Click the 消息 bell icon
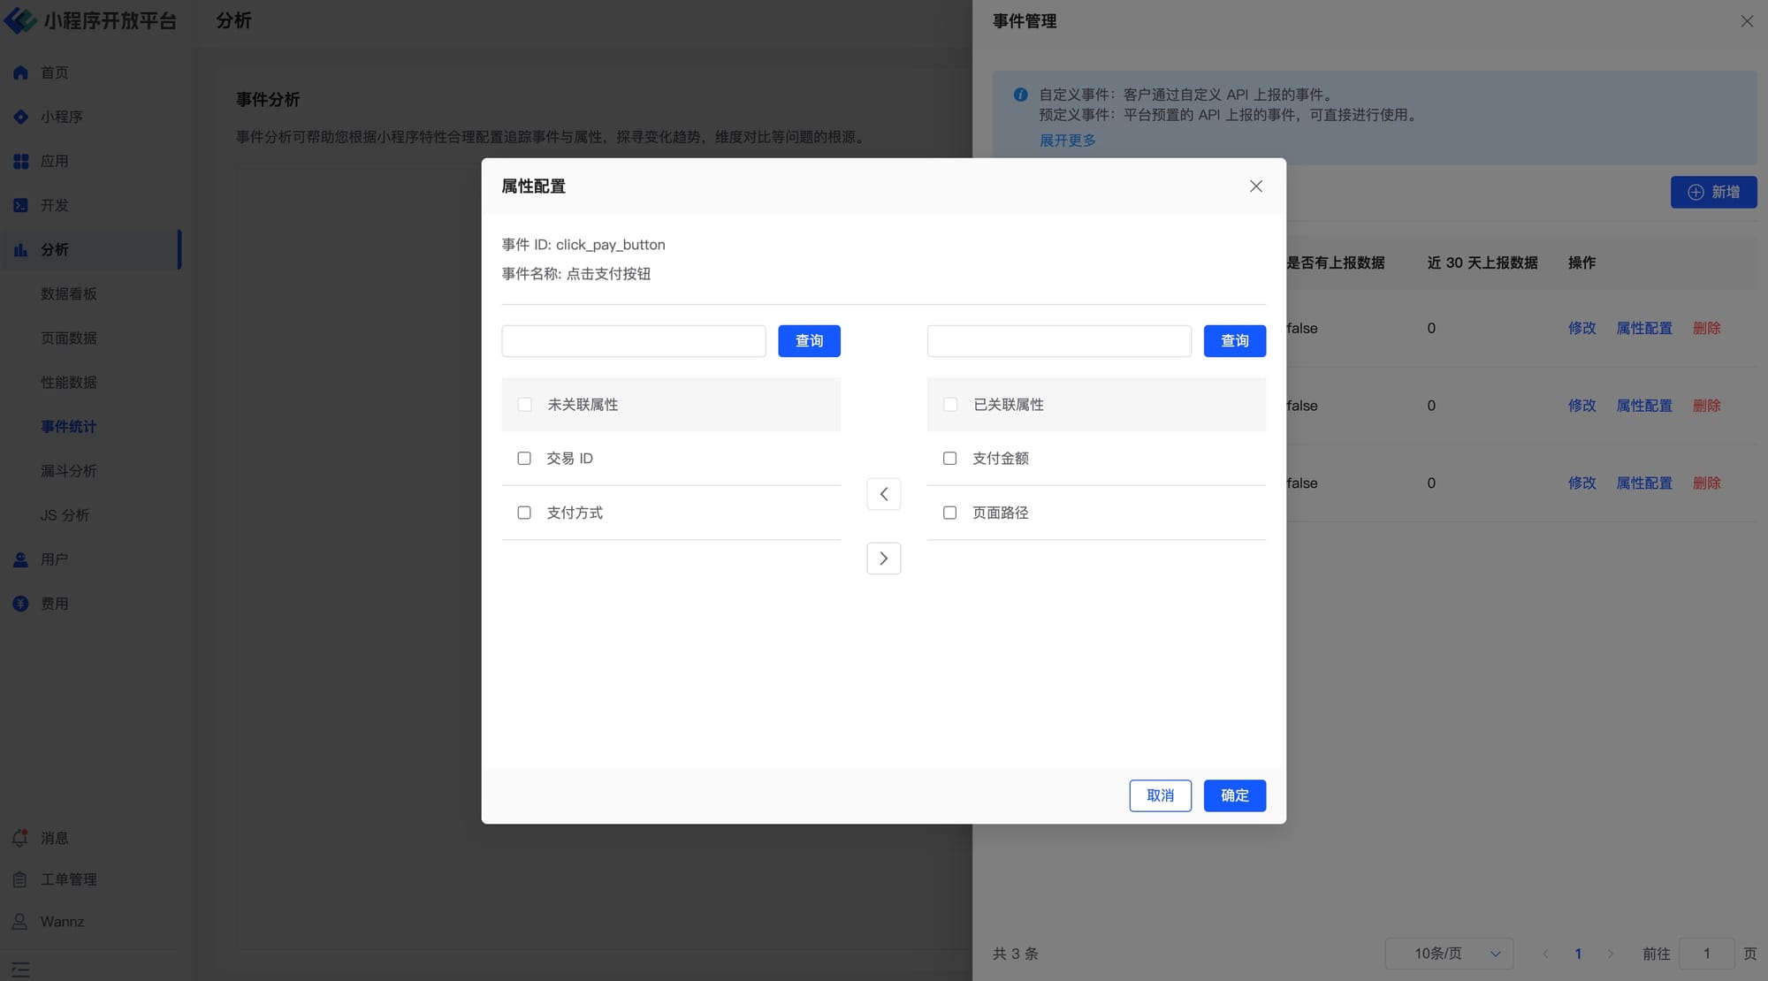 coord(20,838)
